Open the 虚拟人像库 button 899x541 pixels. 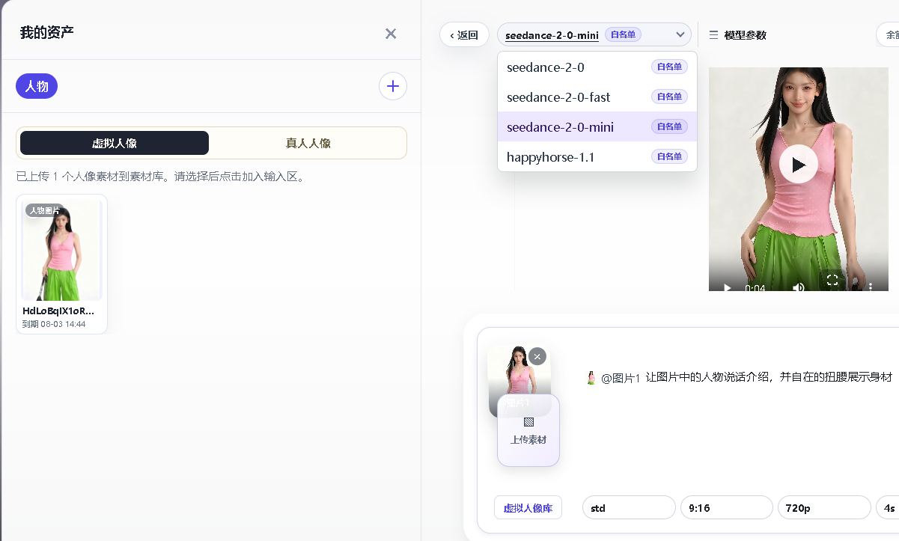(x=528, y=507)
